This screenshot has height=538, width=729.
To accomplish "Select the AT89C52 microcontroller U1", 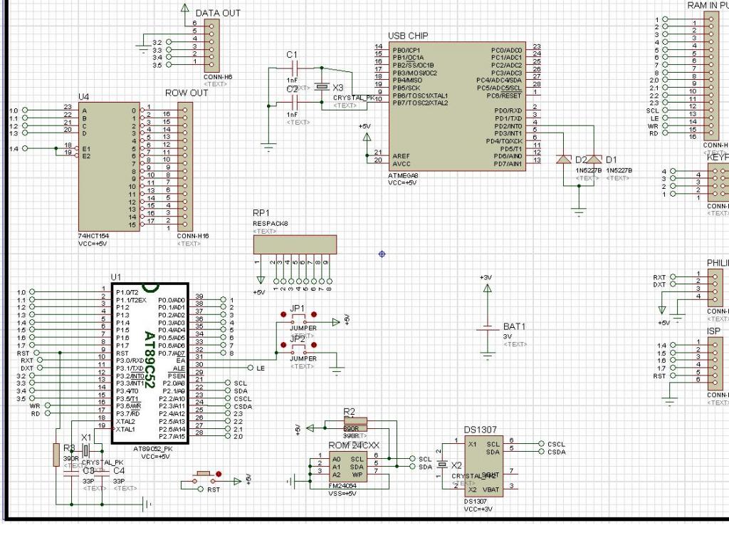I will 150,363.
